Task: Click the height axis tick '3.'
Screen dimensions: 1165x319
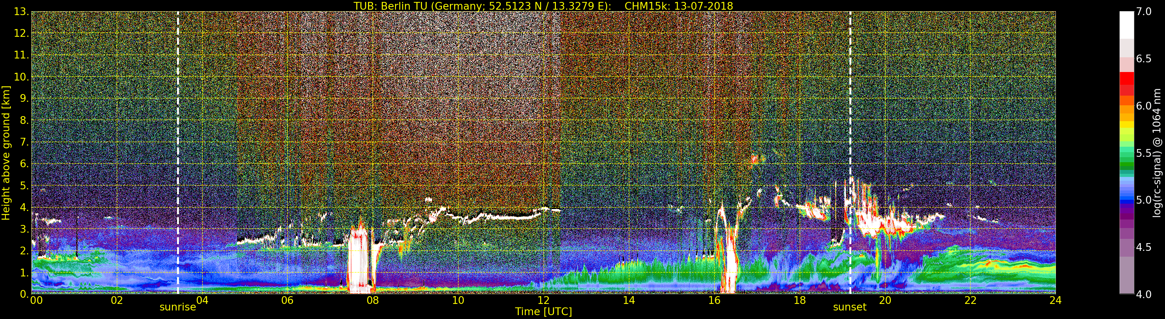Action: [24, 229]
